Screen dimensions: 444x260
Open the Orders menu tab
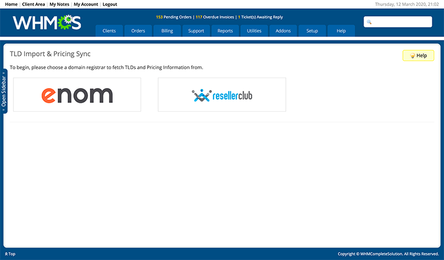coord(138,31)
